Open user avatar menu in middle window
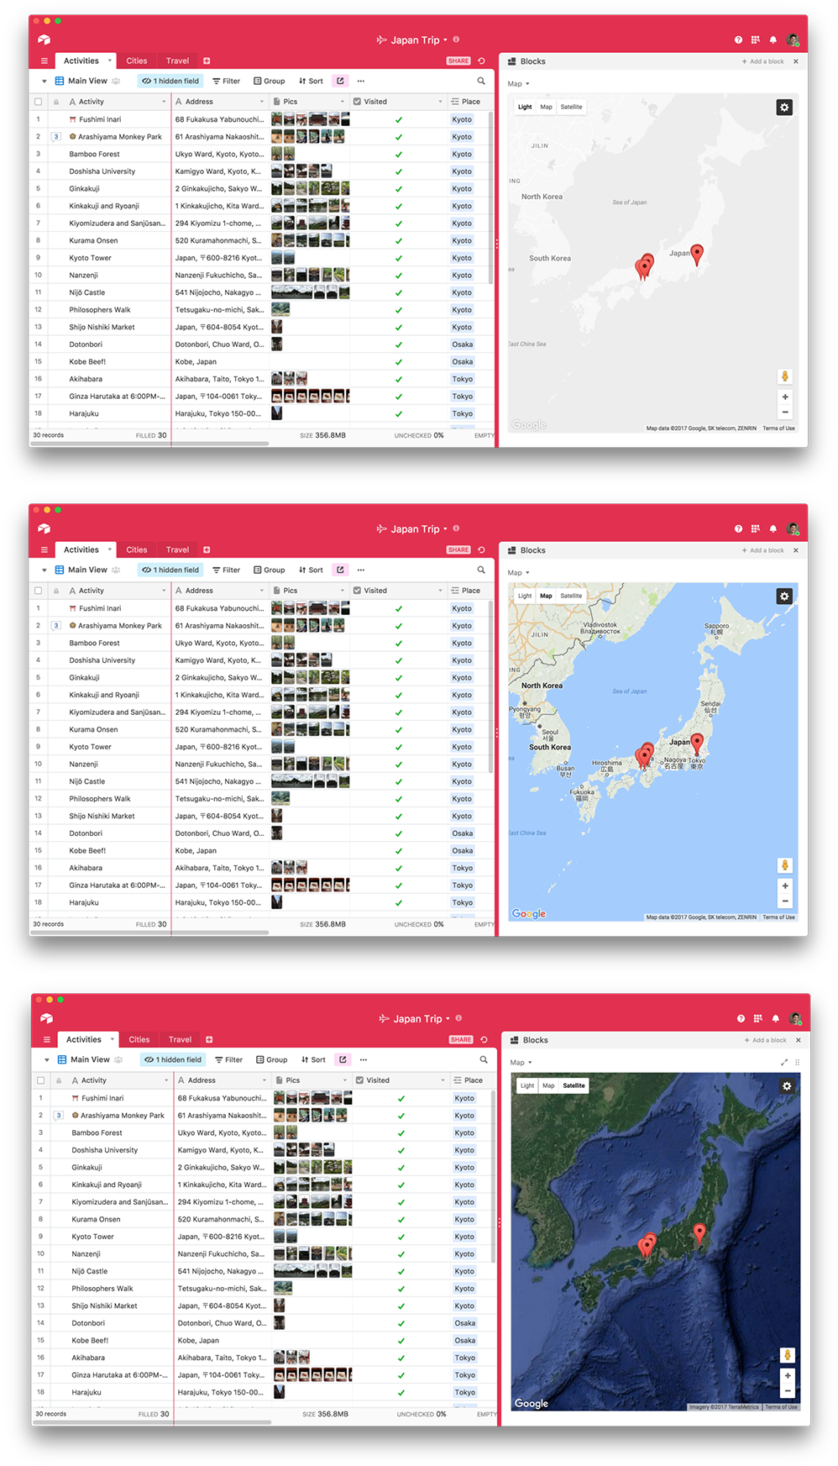 coord(793,528)
